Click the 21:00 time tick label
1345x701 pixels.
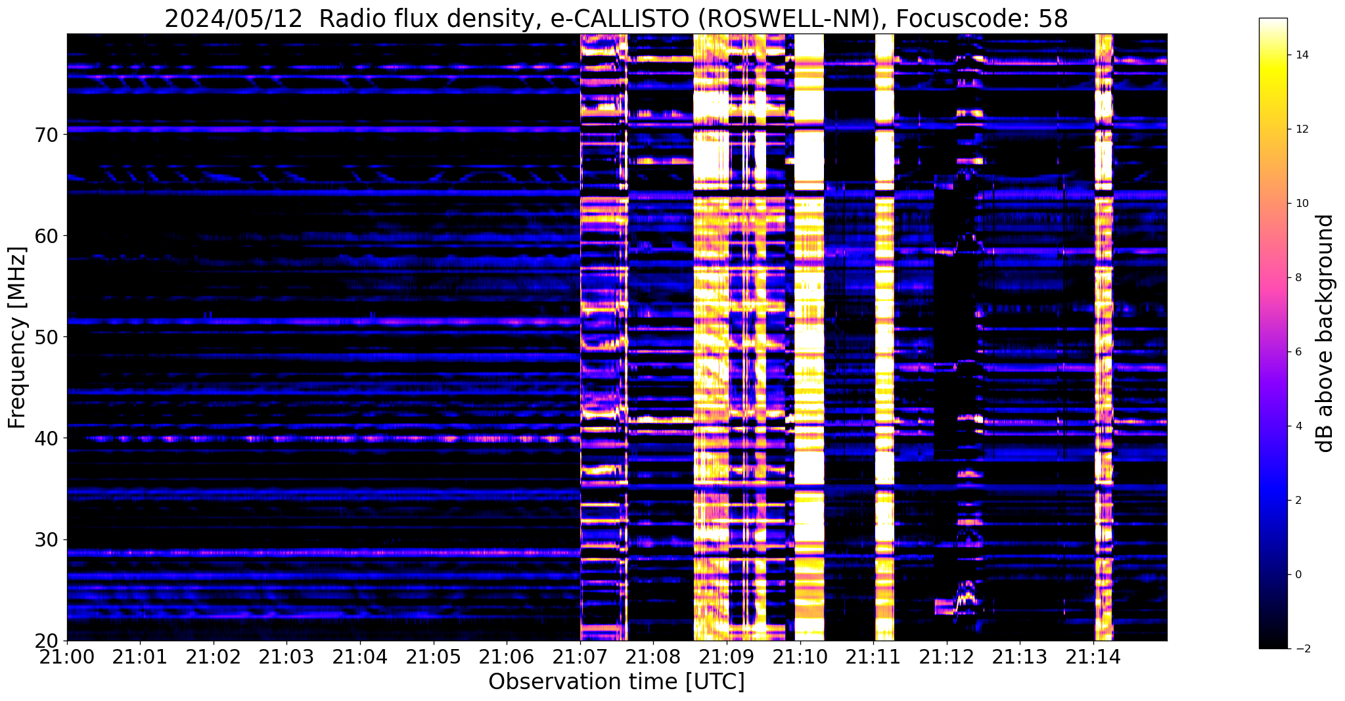pyautogui.click(x=67, y=656)
